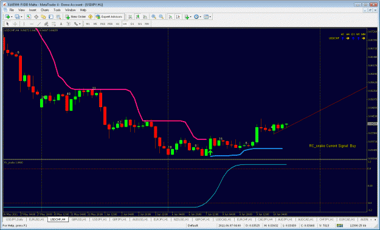Viewport: 380px width, 230px height.
Task: Open the Data Window panel
Action: click(36, 17)
